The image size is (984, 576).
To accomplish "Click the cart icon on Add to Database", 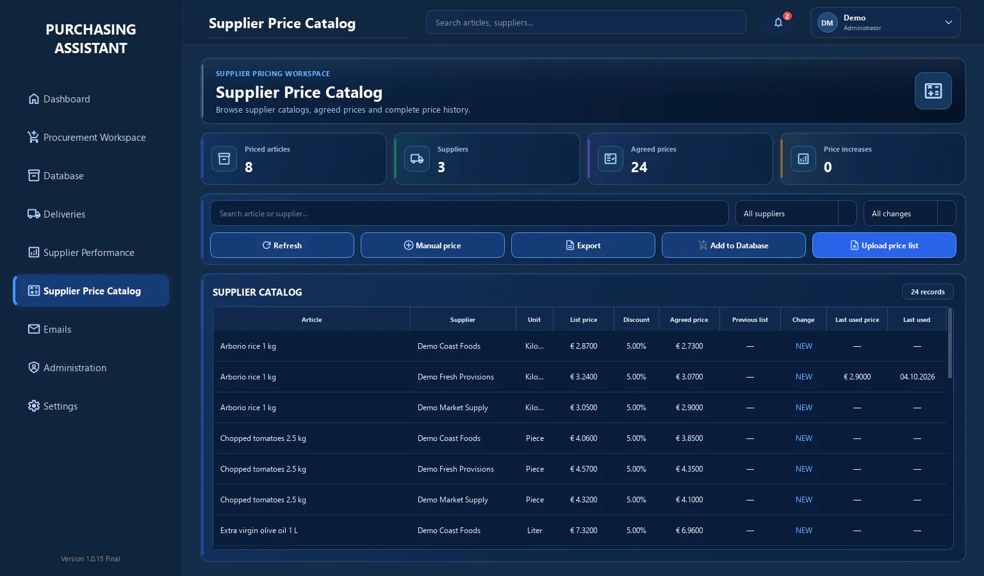I will [x=703, y=245].
